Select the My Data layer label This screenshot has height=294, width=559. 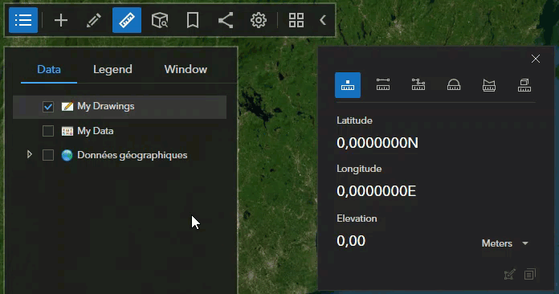coord(96,131)
